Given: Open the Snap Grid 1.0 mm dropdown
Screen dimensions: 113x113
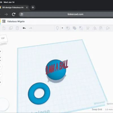Looking at the screenshot, I should coord(109,110).
